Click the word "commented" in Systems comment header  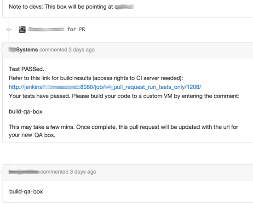53,50
